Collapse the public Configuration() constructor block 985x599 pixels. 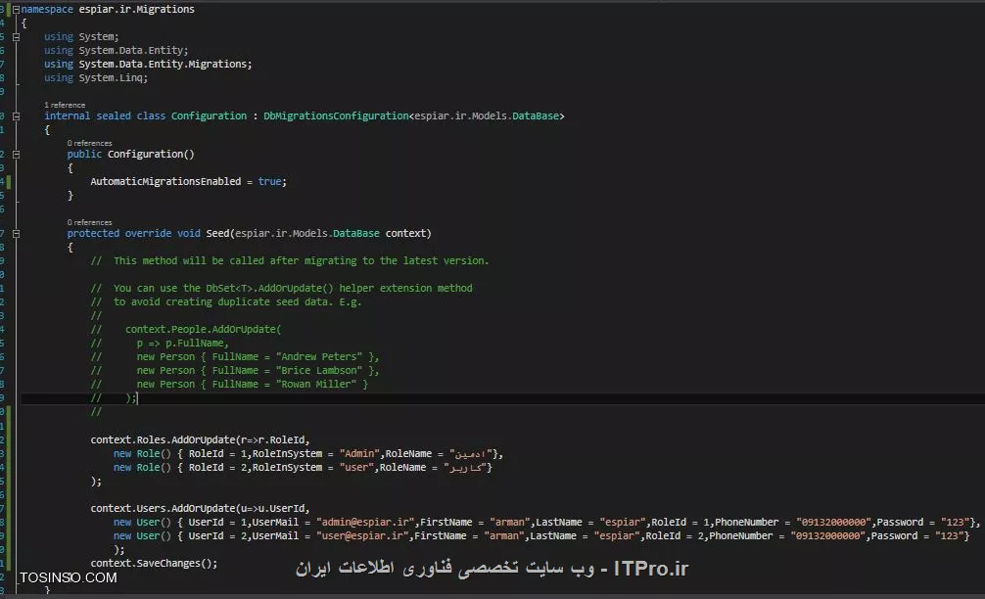point(17,155)
